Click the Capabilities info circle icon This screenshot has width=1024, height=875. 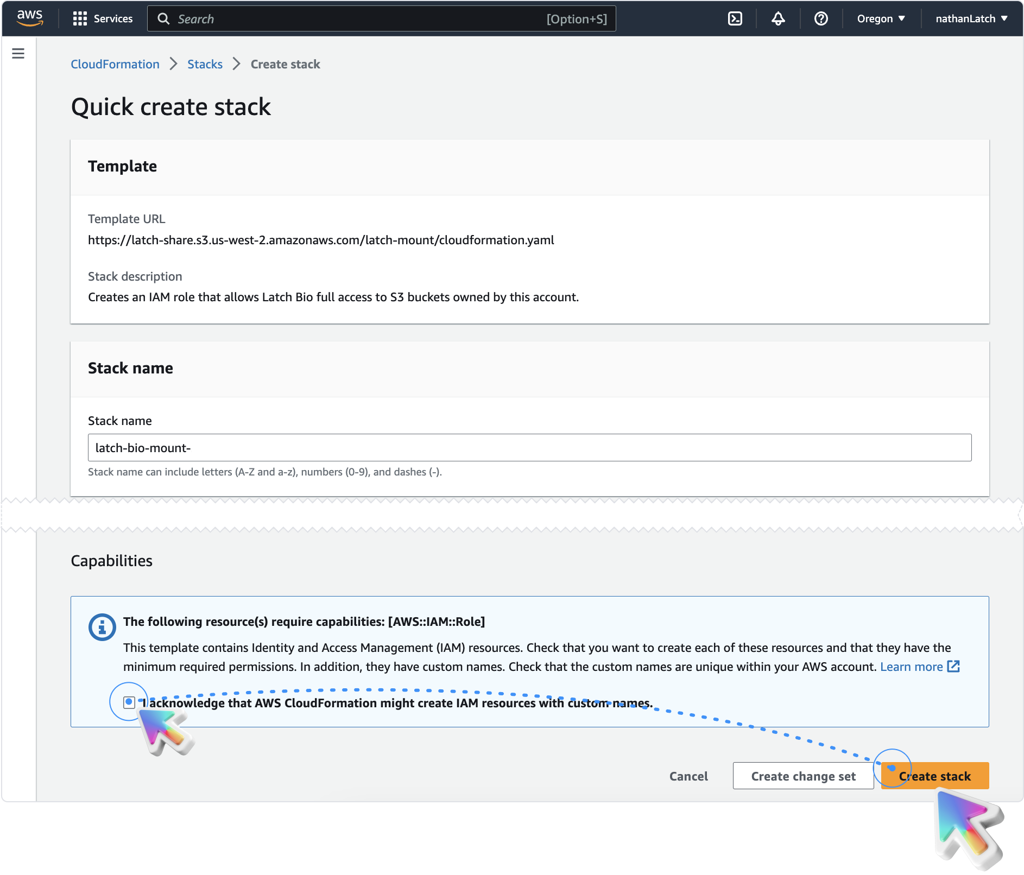click(x=102, y=627)
